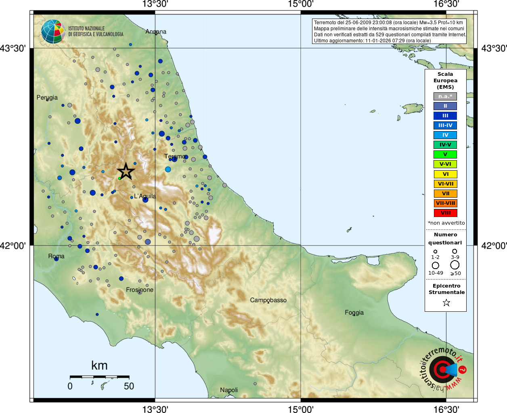Click the 3-9 questionnaires circle symbol
Image resolution: width=507 pixels, height=413 pixels.
click(x=455, y=251)
